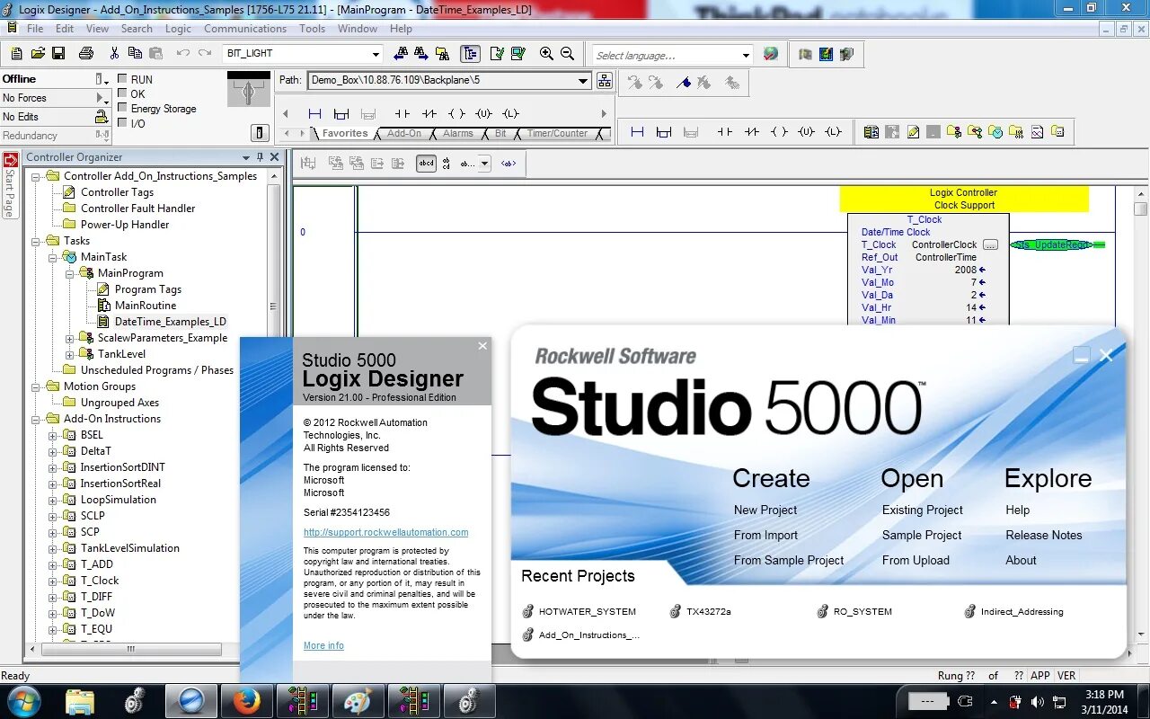Viewport: 1150px width, 719px height.
Task: Open the Communications menu
Action: 245,29
